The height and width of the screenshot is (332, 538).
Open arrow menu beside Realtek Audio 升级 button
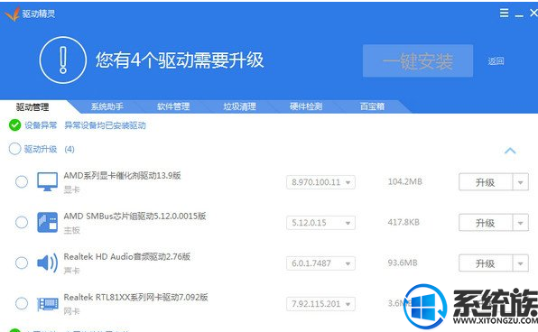tap(521, 263)
